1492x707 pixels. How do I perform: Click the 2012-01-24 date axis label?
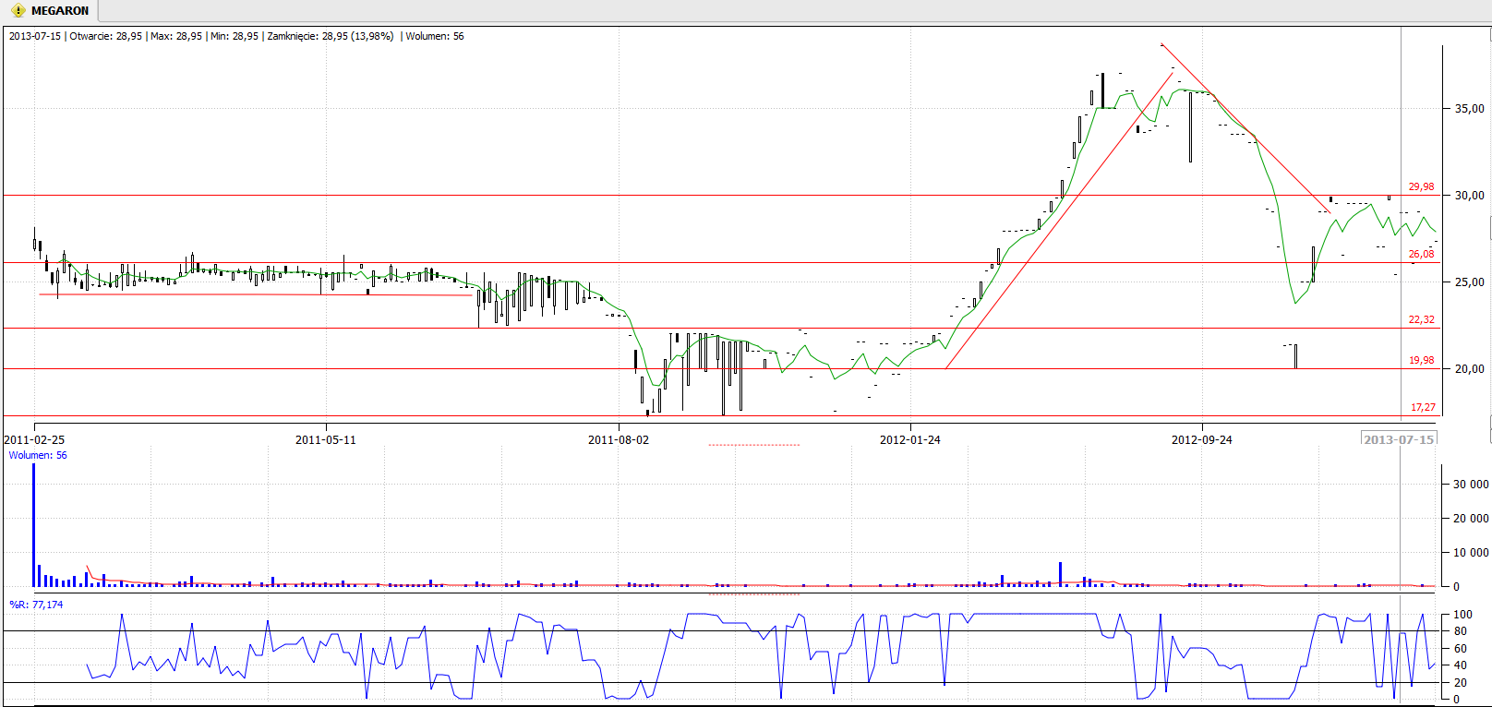(910, 440)
